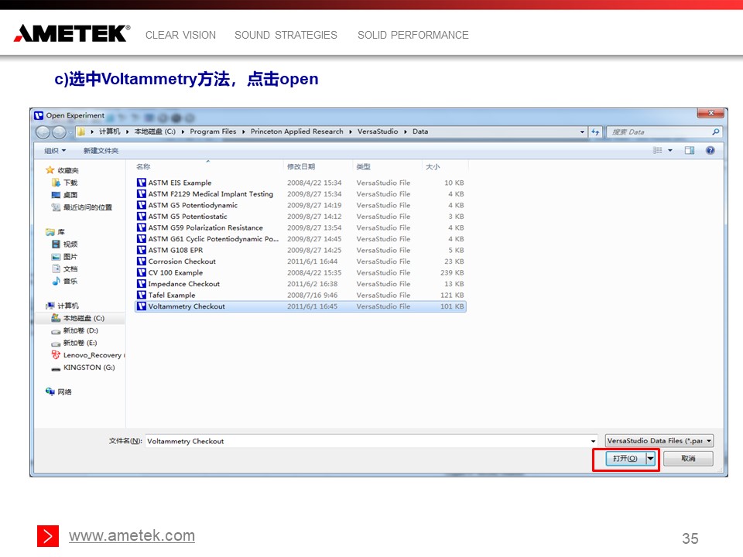743x557 pixels.
Task: Select 收藏夹 in the sidebar
Action: 62,170
